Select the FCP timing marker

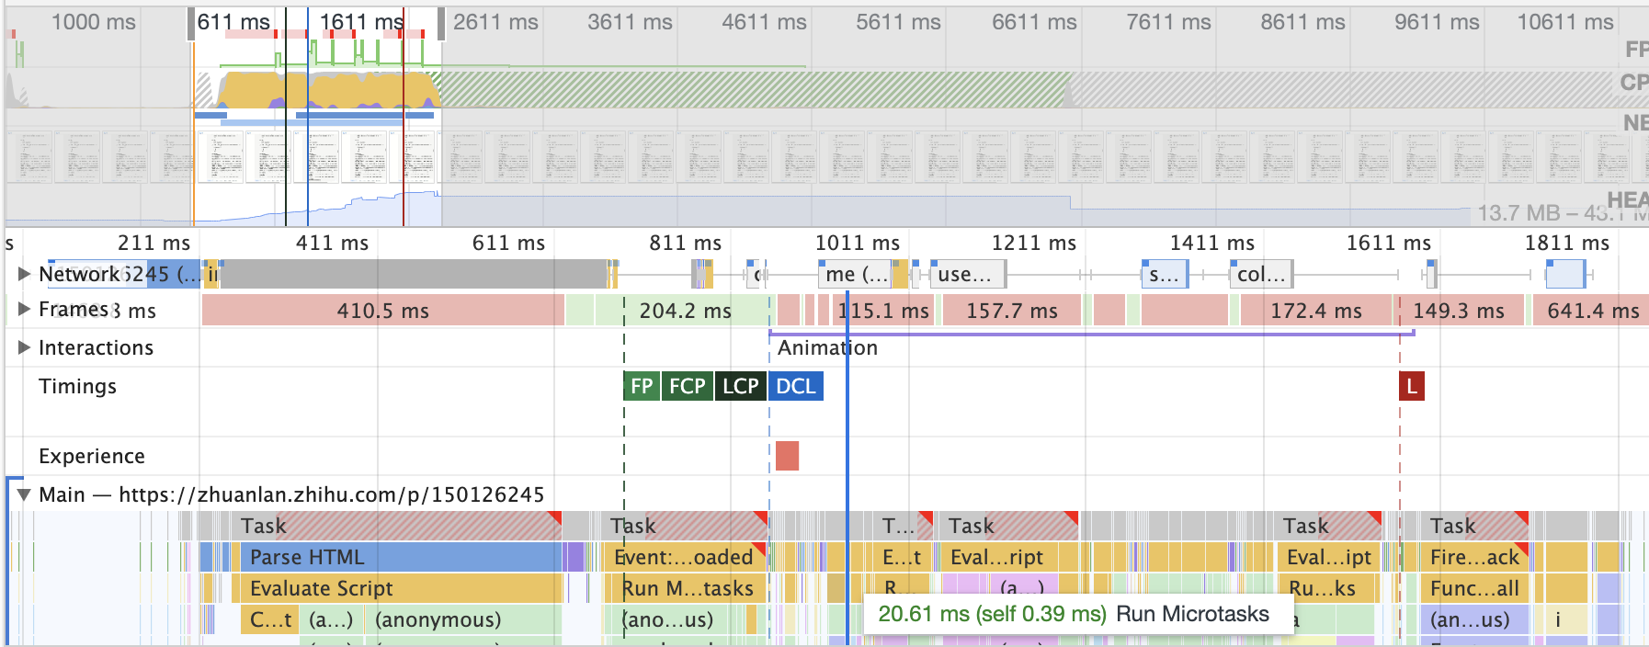[687, 386]
